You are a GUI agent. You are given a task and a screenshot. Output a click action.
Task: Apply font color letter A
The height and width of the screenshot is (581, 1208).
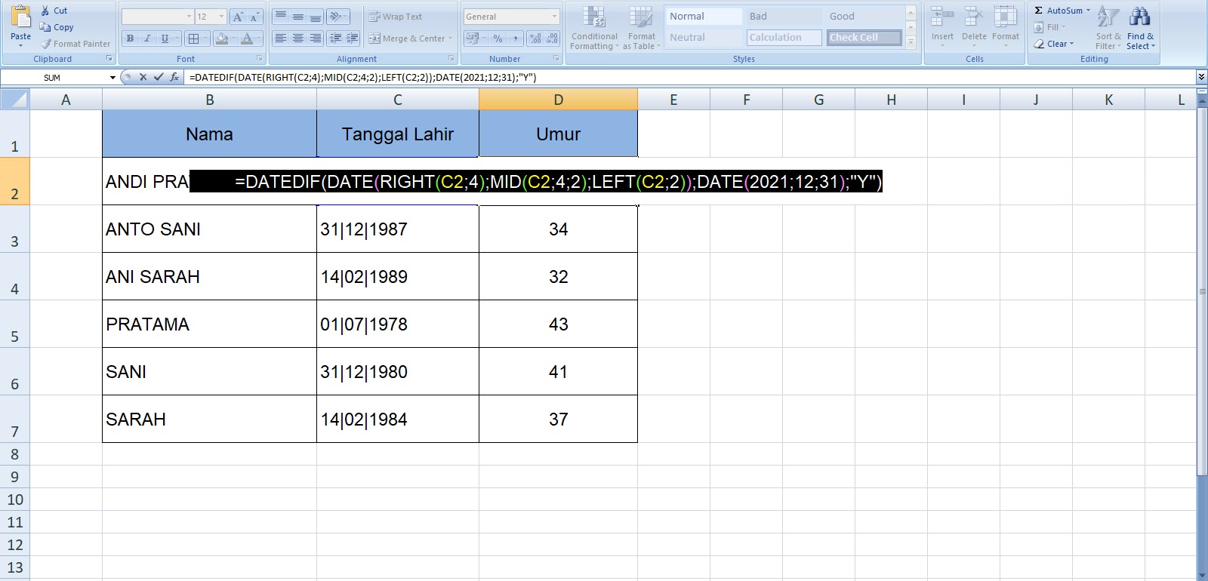coord(246,38)
